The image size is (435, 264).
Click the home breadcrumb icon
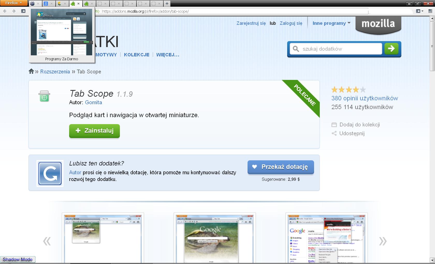click(x=31, y=71)
